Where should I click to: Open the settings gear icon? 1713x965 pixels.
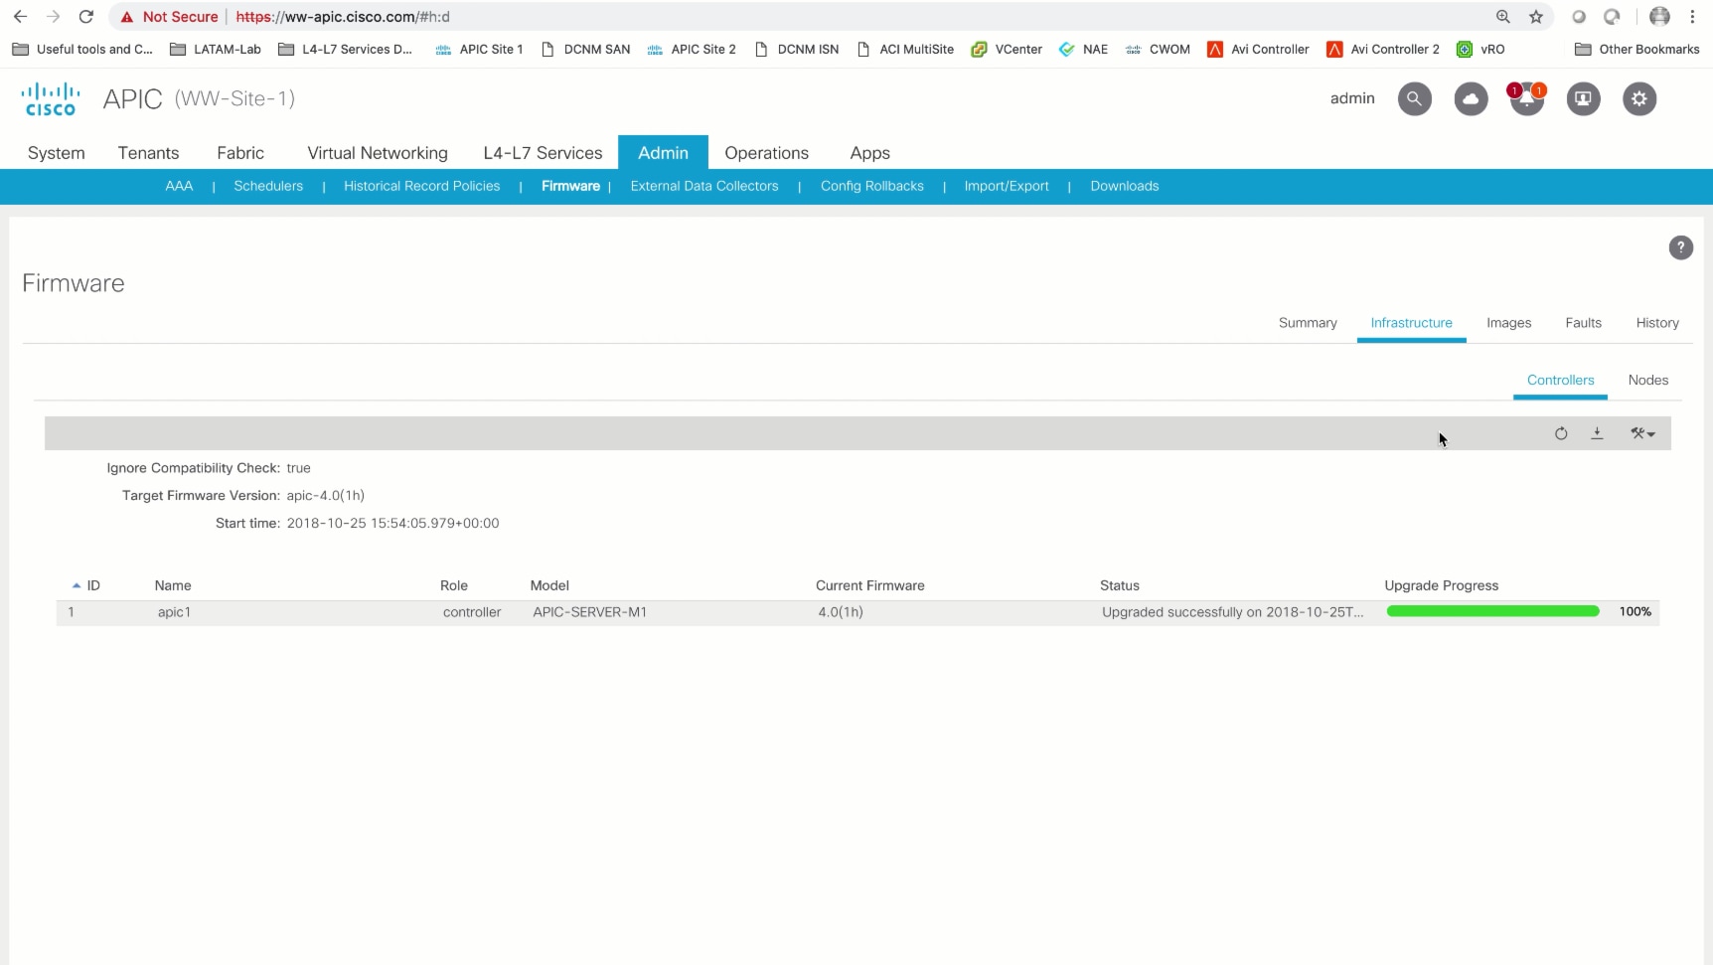[x=1639, y=98]
